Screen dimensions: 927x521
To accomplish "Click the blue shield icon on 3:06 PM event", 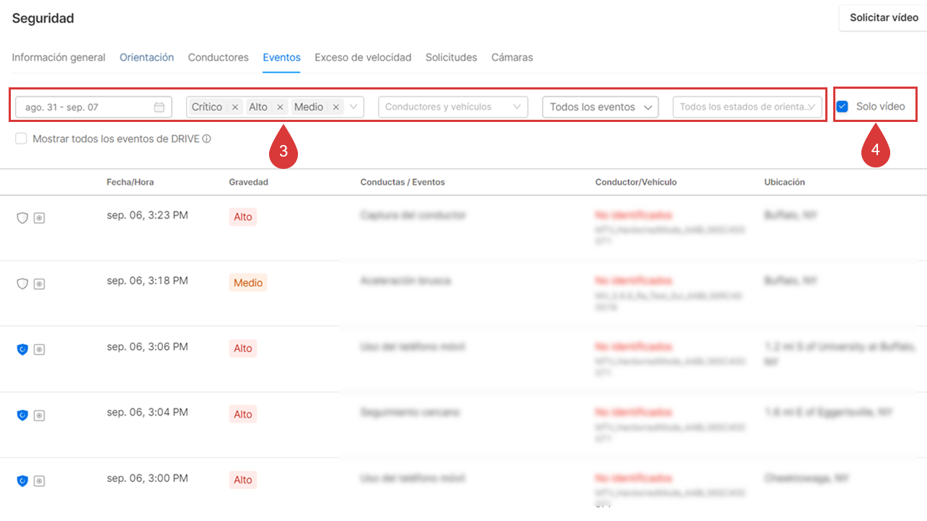I will (22, 350).
